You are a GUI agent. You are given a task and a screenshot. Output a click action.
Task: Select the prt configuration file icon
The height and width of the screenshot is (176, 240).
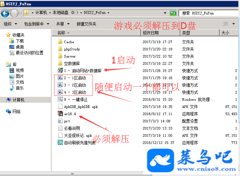coord(60,121)
